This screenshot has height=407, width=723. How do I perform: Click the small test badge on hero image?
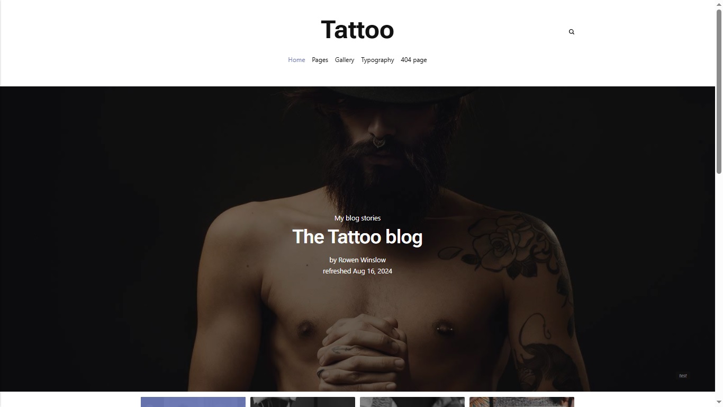[x=683, y=376]
